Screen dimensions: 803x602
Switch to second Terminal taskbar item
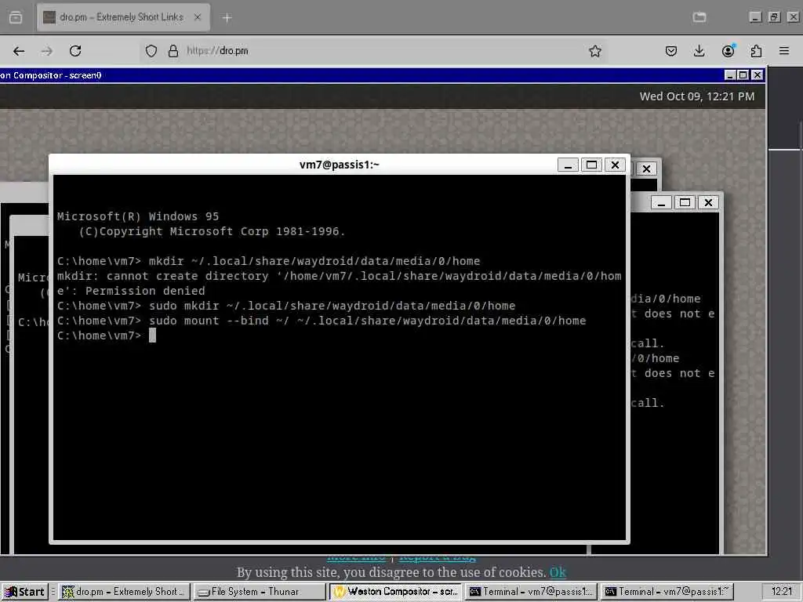click(667, 592)
